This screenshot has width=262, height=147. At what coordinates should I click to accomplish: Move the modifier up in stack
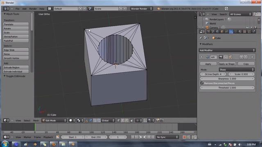(241, 57)
